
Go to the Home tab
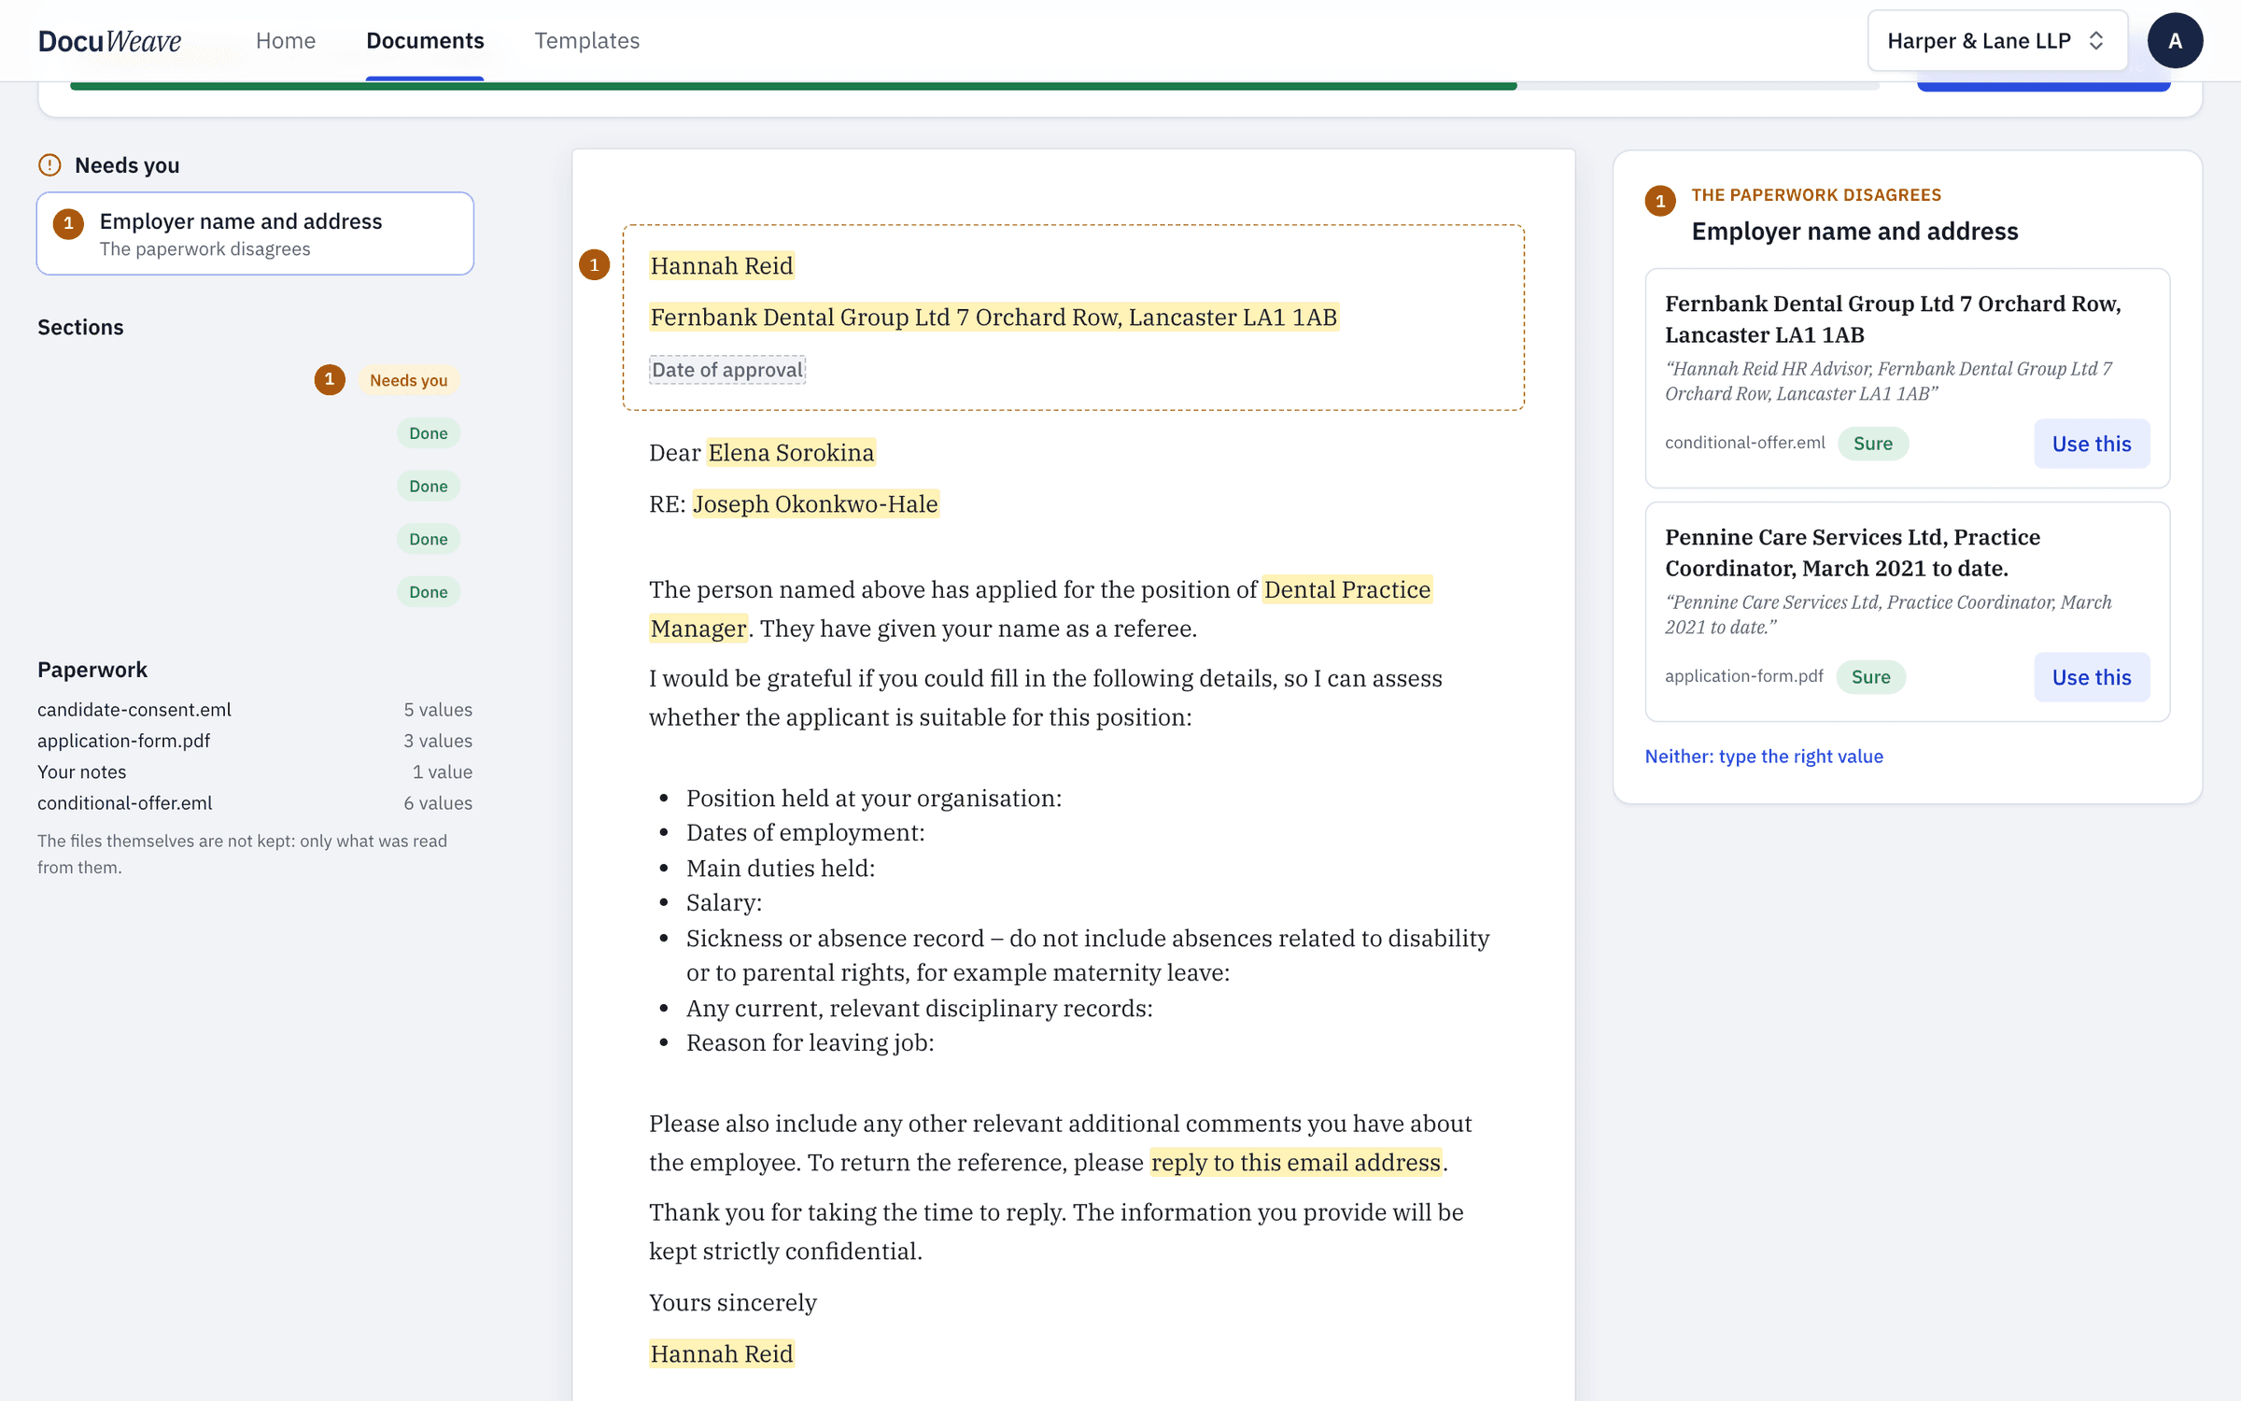[286, 41]
